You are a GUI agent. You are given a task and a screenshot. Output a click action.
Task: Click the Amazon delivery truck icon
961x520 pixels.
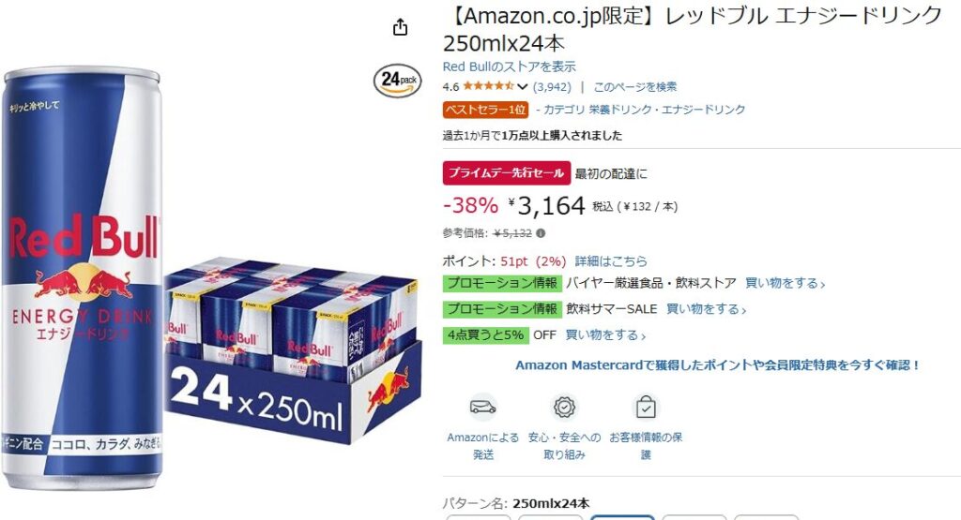(483, 407)
